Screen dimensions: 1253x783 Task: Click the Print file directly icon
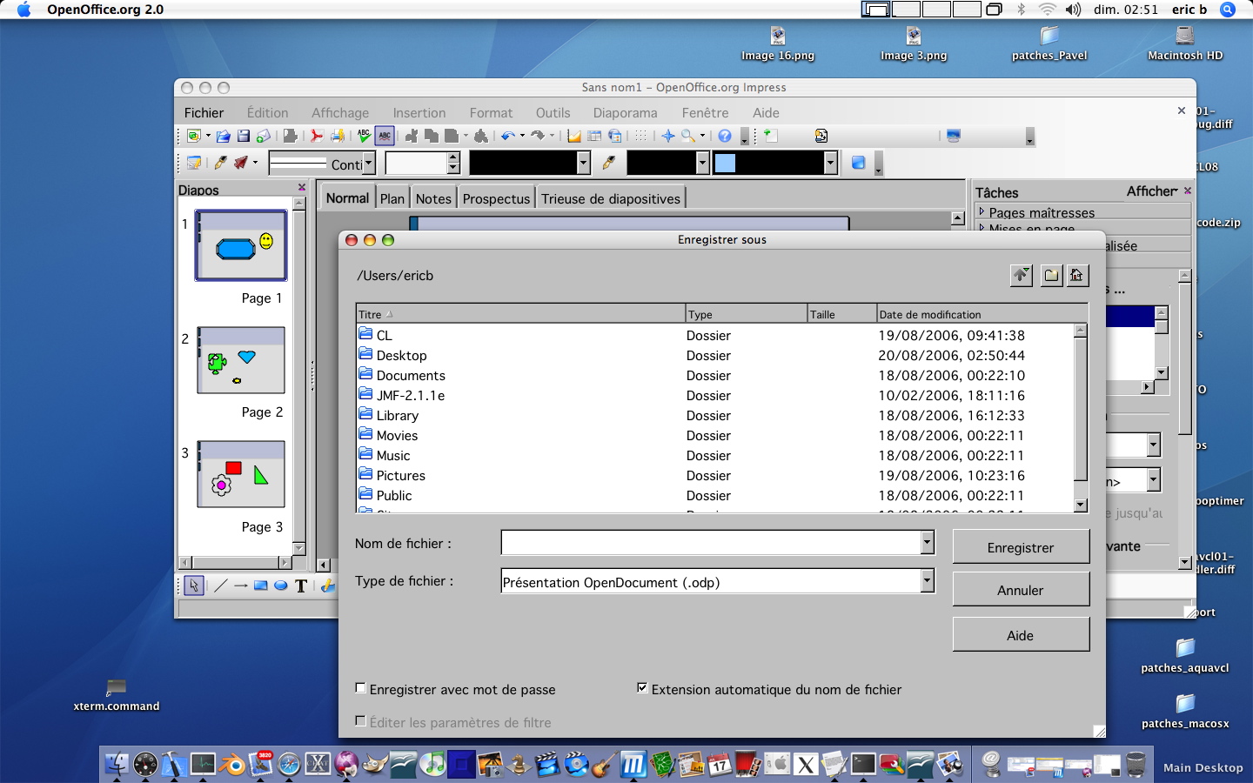(x=337, y=136)
